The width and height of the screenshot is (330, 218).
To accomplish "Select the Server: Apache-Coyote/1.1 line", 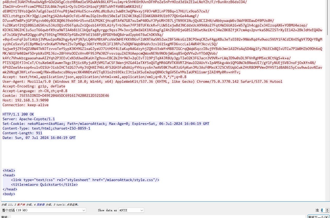I will 28,119.
